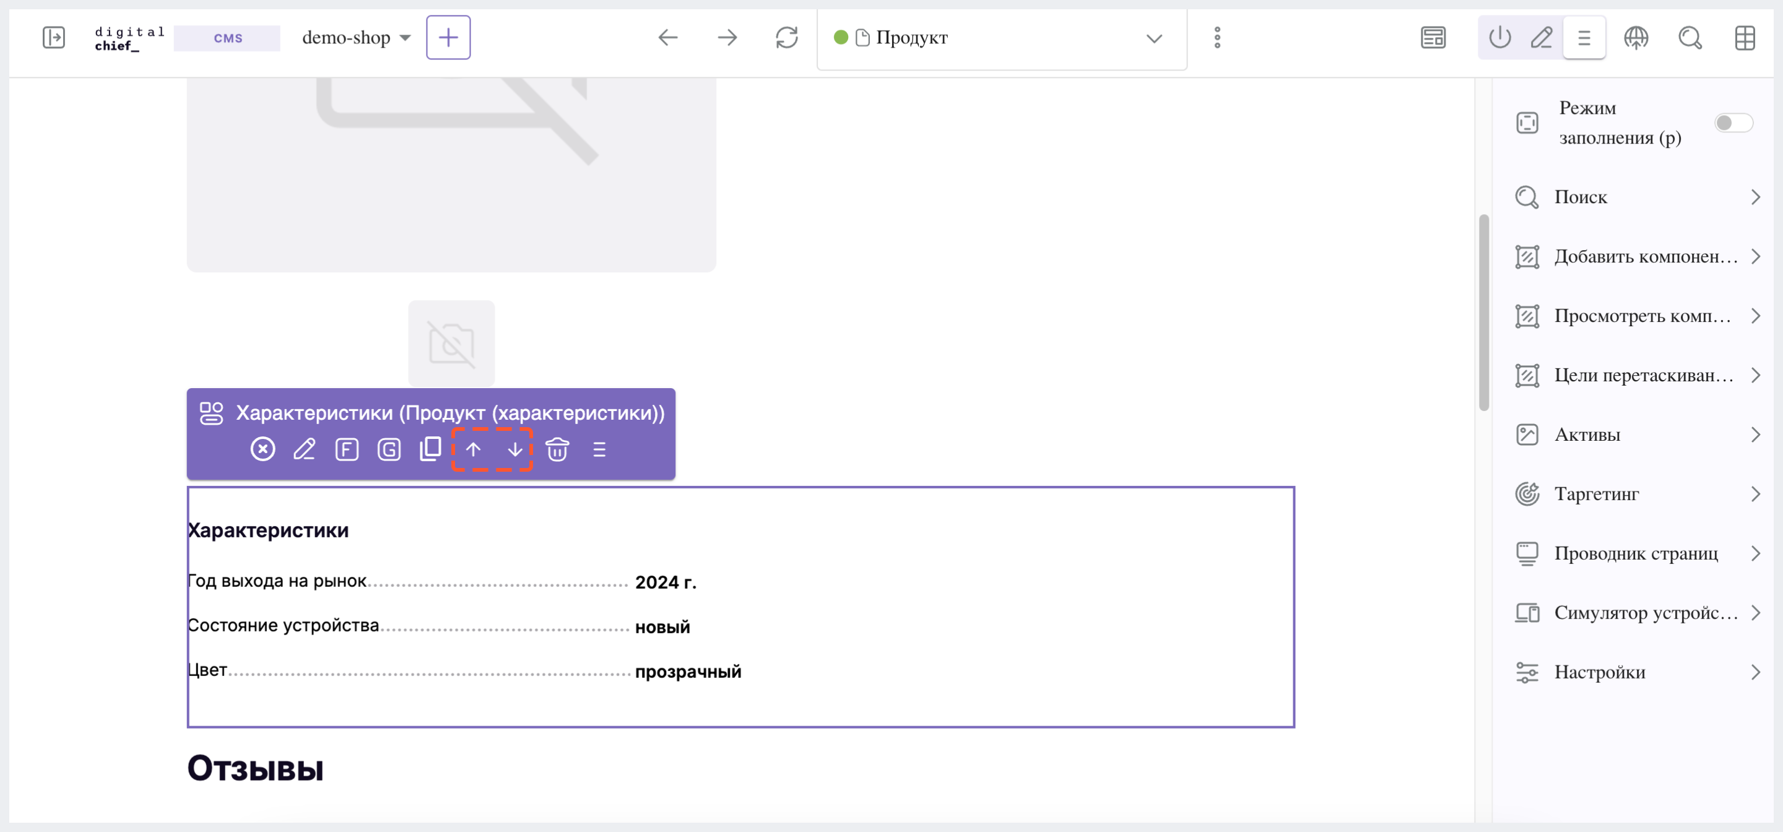Viewport: 1783px width, 832px height.
Task: Duplicate component with copy icon
Action: tap(430, 449)
